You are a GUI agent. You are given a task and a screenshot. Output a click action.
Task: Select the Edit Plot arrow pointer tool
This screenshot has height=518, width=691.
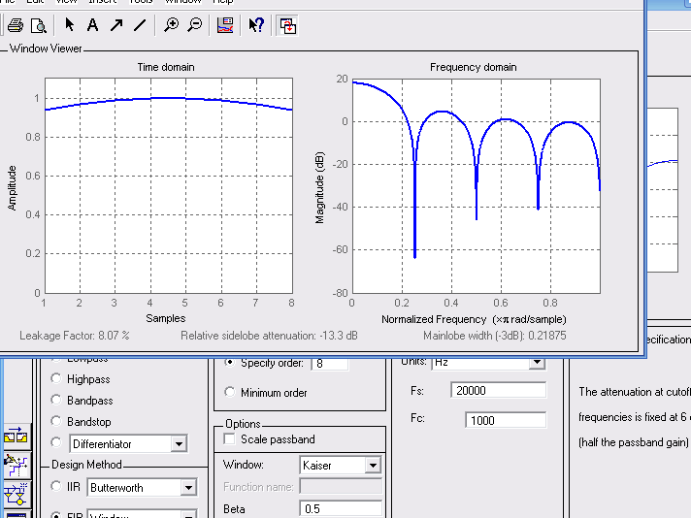point(70,26)
